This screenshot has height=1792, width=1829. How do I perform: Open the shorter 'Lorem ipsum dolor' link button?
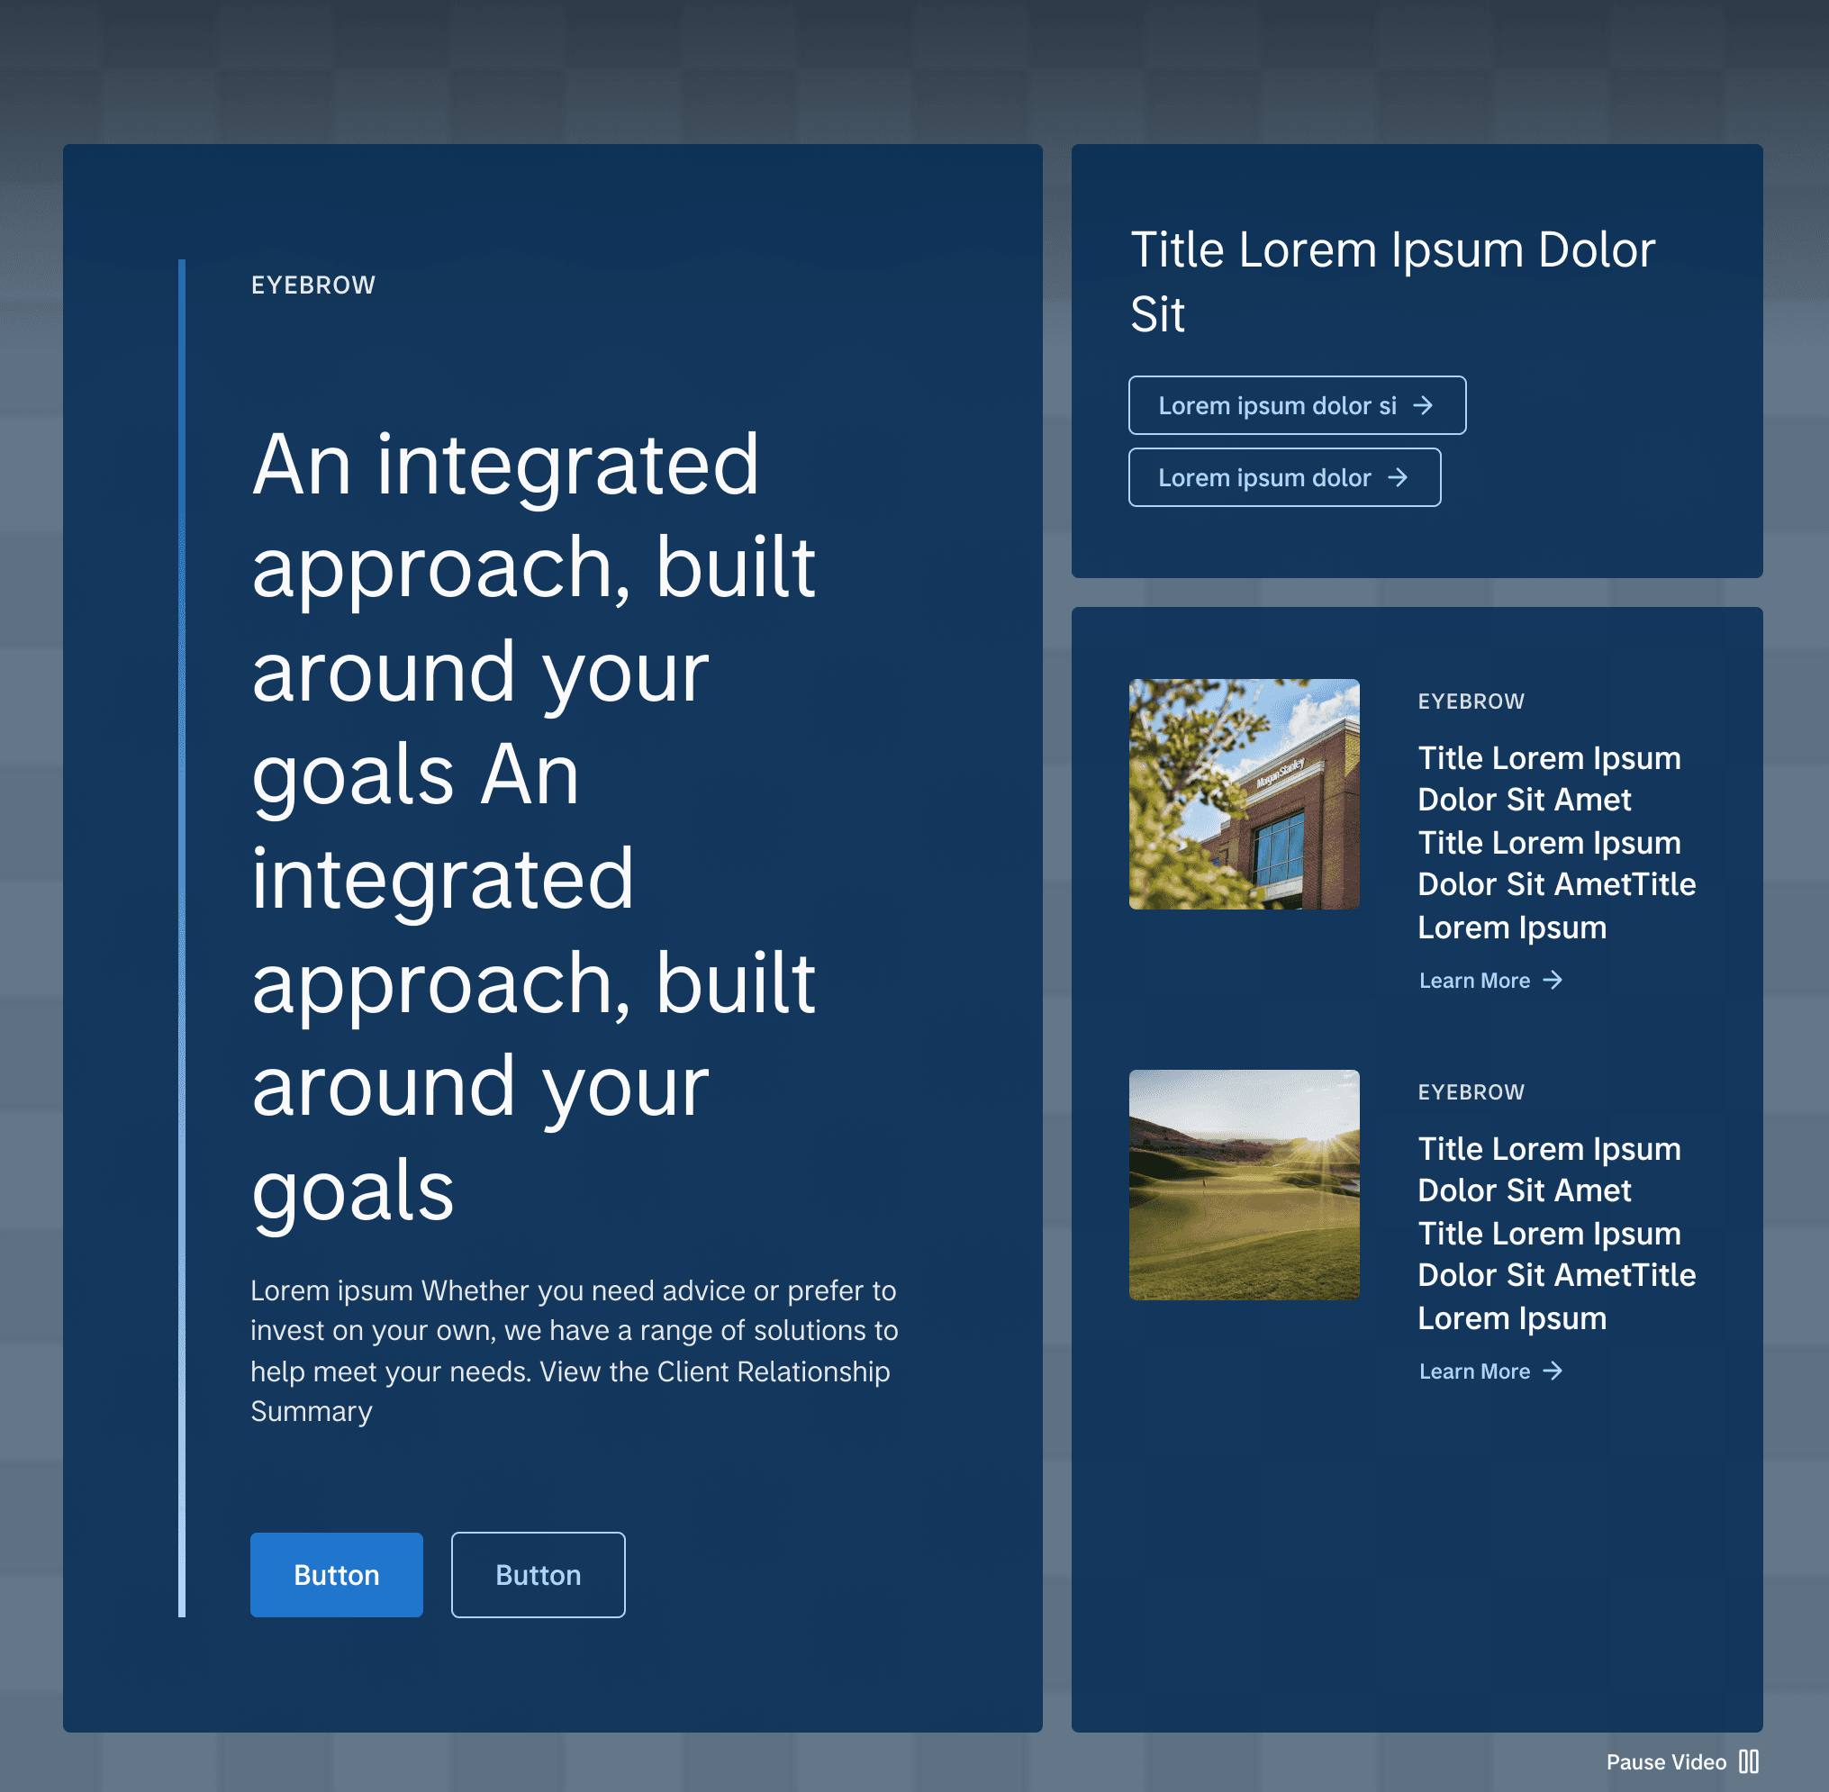point(1284,477)
